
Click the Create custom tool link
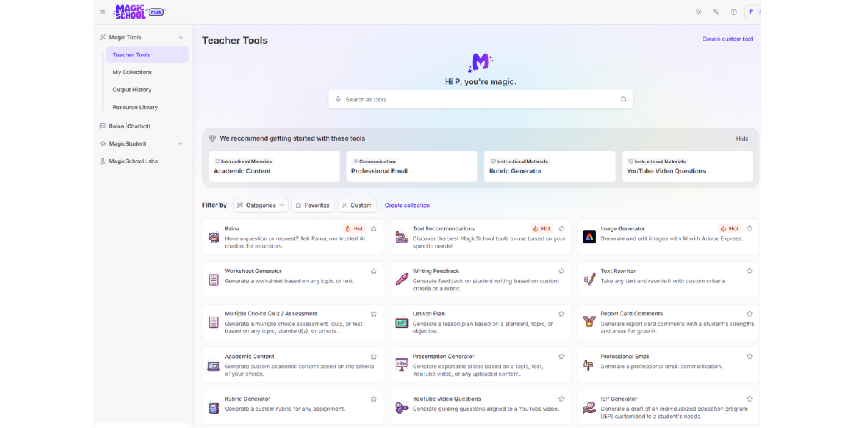pyautogui.click(x=728, y=39)
